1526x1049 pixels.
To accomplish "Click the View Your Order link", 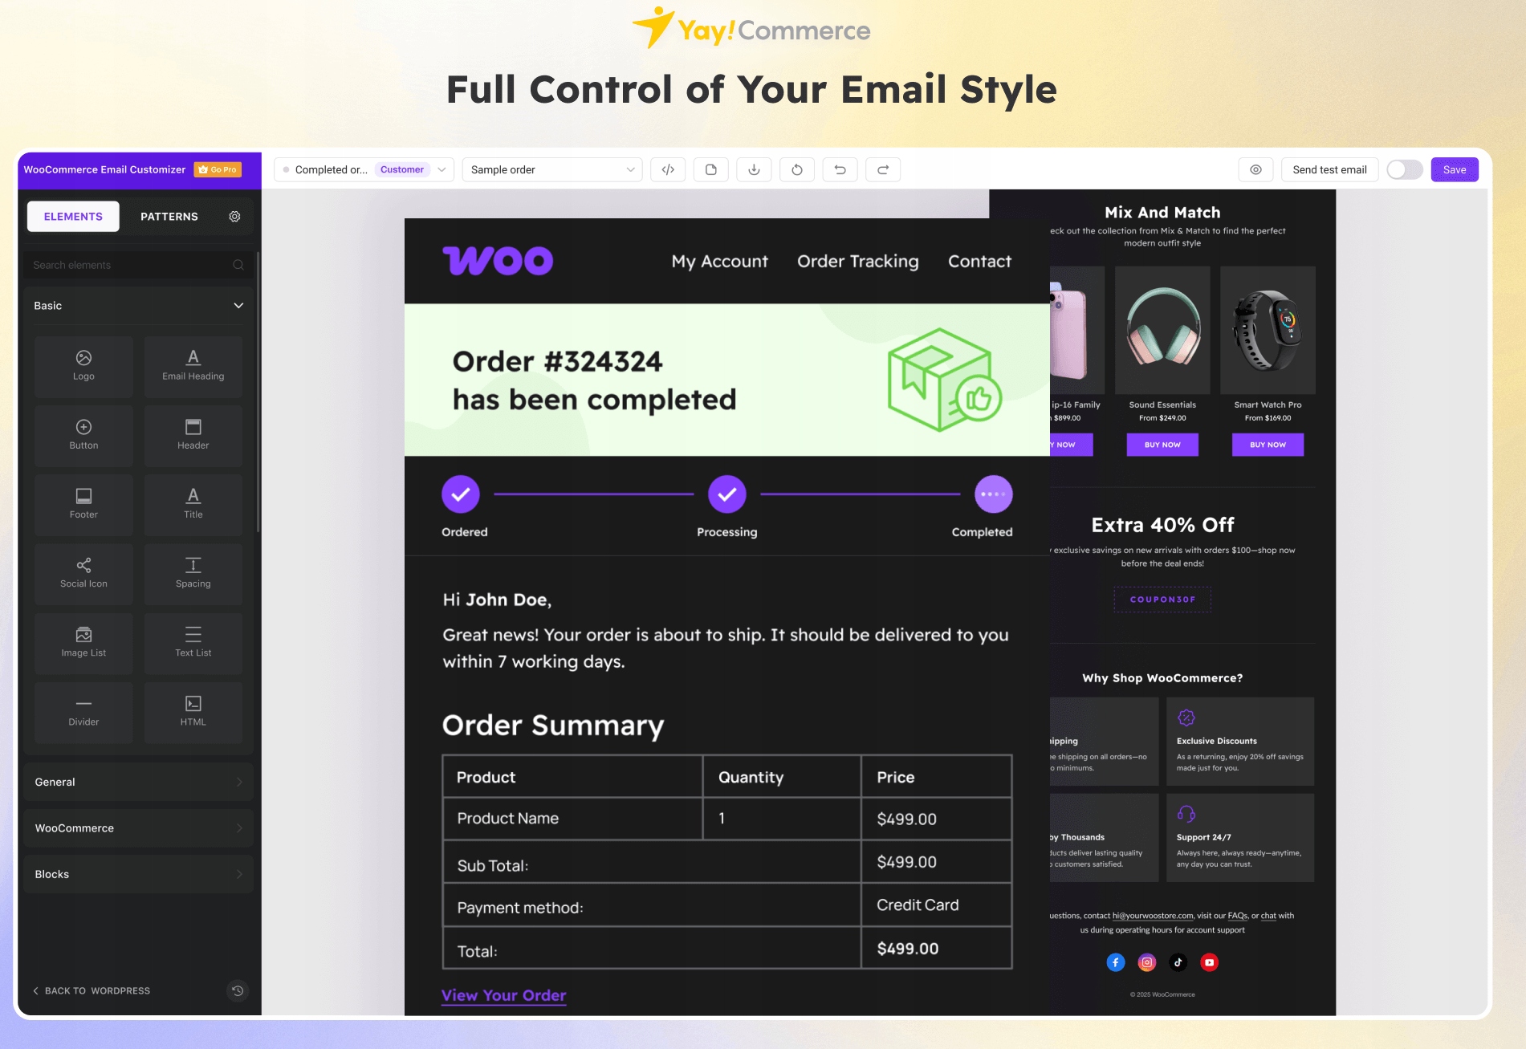I will pyautogui.click(x=503, y=995).
